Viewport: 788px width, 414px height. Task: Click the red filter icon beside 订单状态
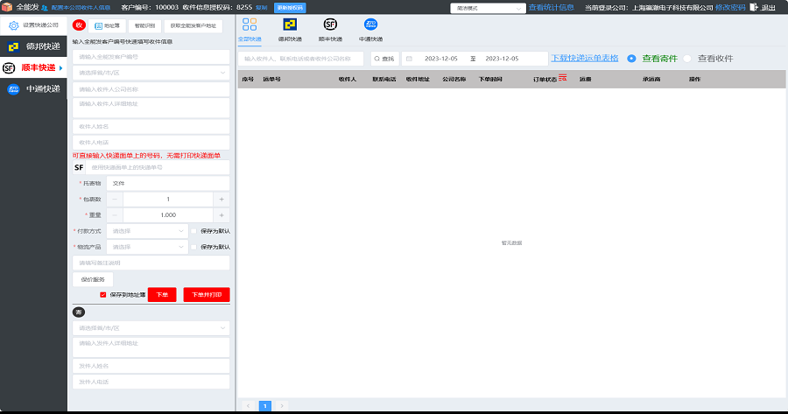563,79
